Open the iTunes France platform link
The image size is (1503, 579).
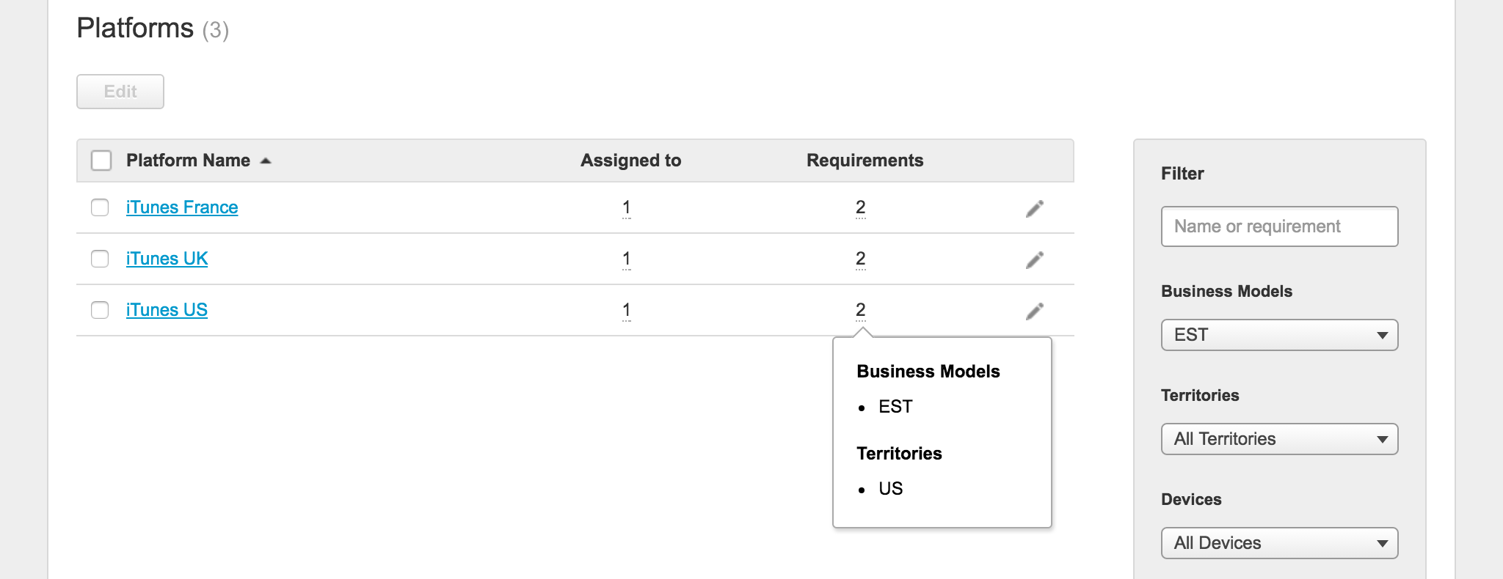coord(182,207)
